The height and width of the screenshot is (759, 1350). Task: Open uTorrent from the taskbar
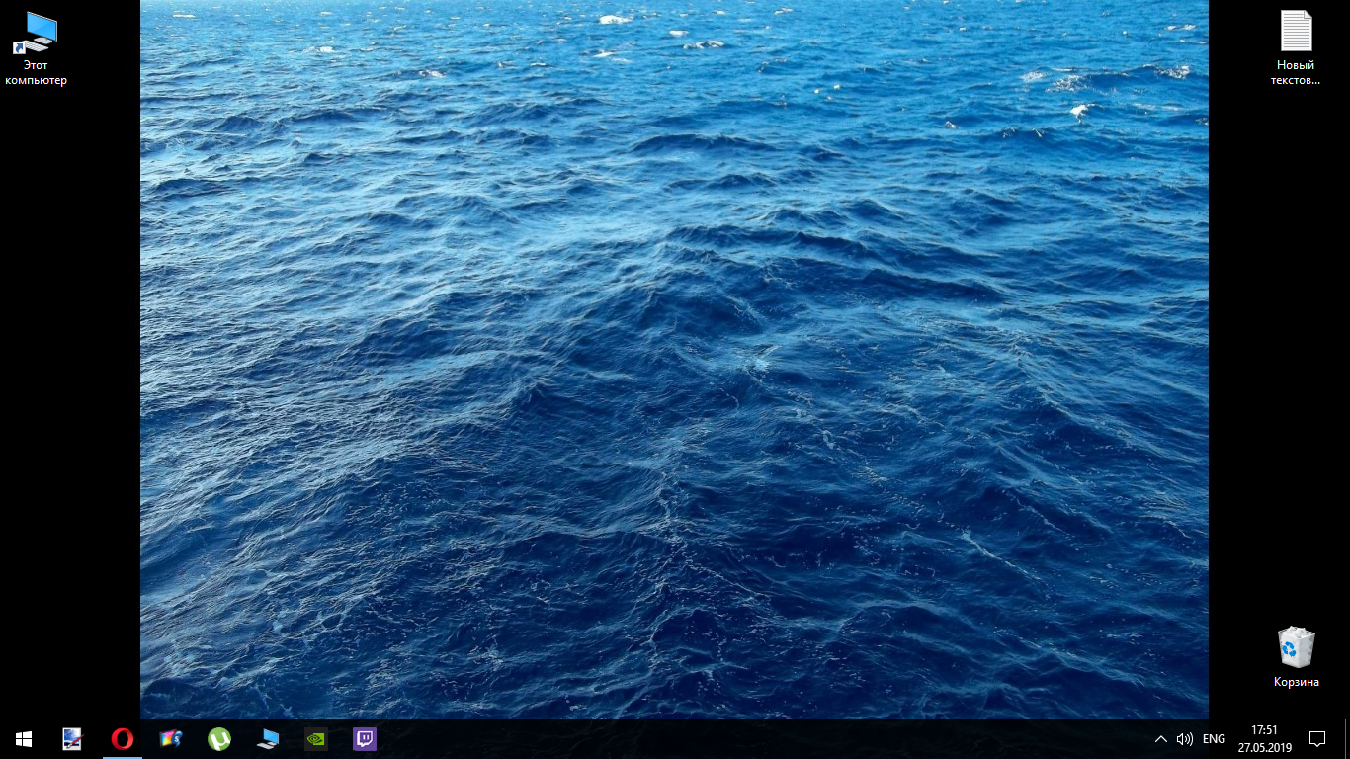point(219,738)
